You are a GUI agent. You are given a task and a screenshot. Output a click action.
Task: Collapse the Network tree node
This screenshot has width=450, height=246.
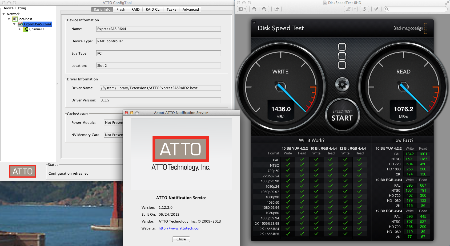tap(4, 14)
